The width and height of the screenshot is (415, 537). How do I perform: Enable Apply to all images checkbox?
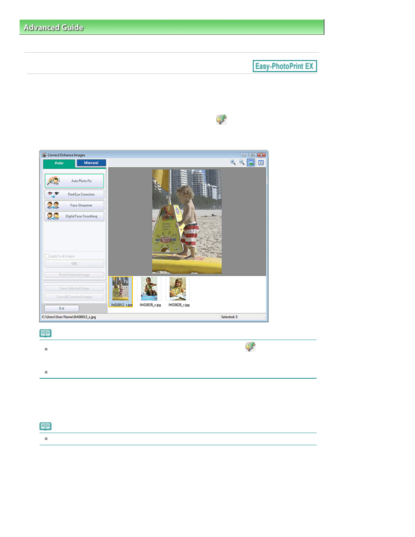47,256
